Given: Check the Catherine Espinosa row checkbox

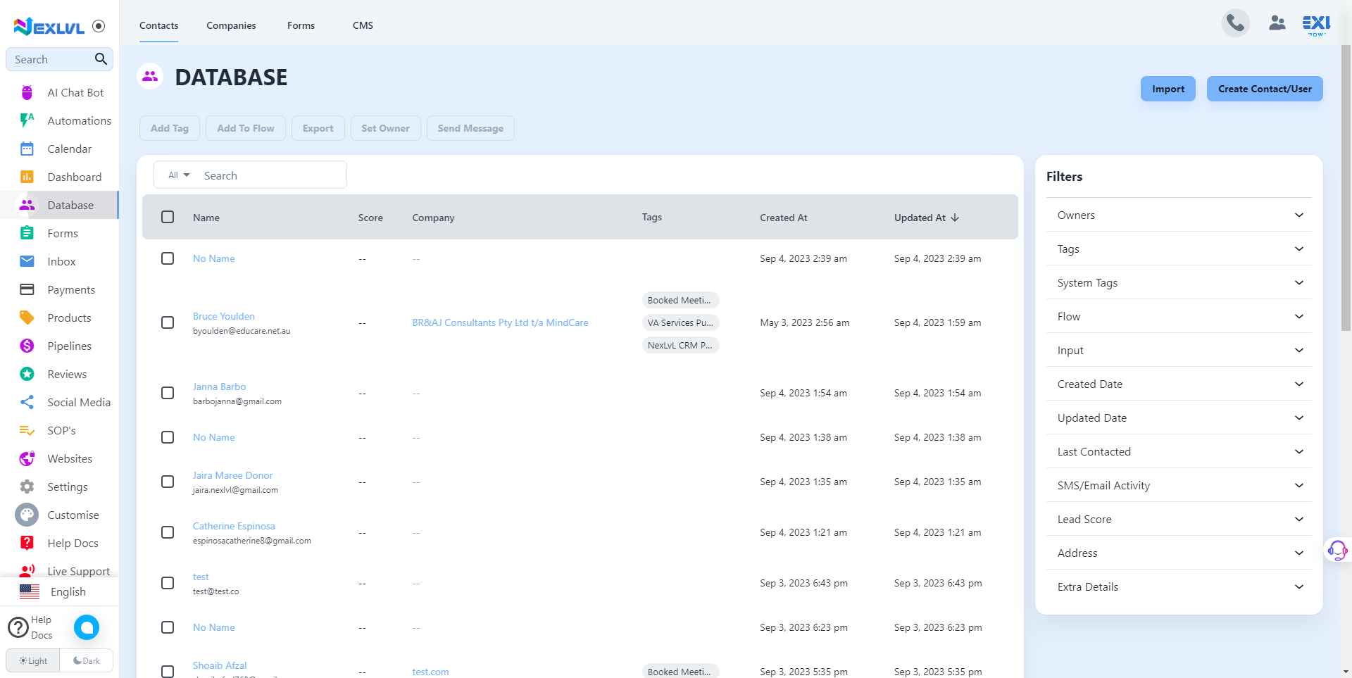Looking at the screenshot, I should click(x=168, y=532).
